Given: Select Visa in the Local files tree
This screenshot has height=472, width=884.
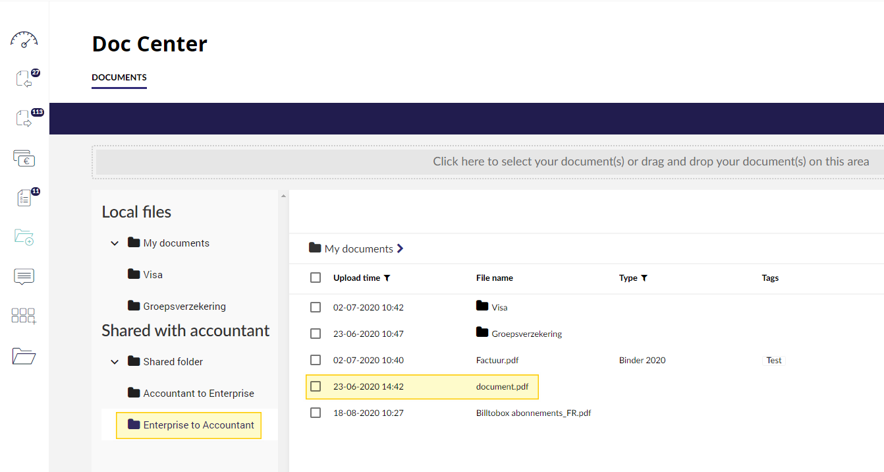Looking at the screenshot, I should coord(153,275).
